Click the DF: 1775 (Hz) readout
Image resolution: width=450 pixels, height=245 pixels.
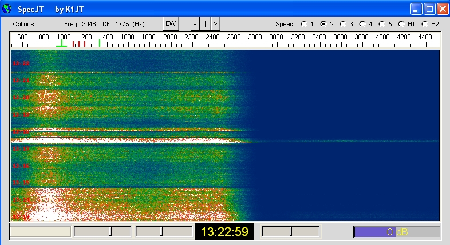(124, 24)
